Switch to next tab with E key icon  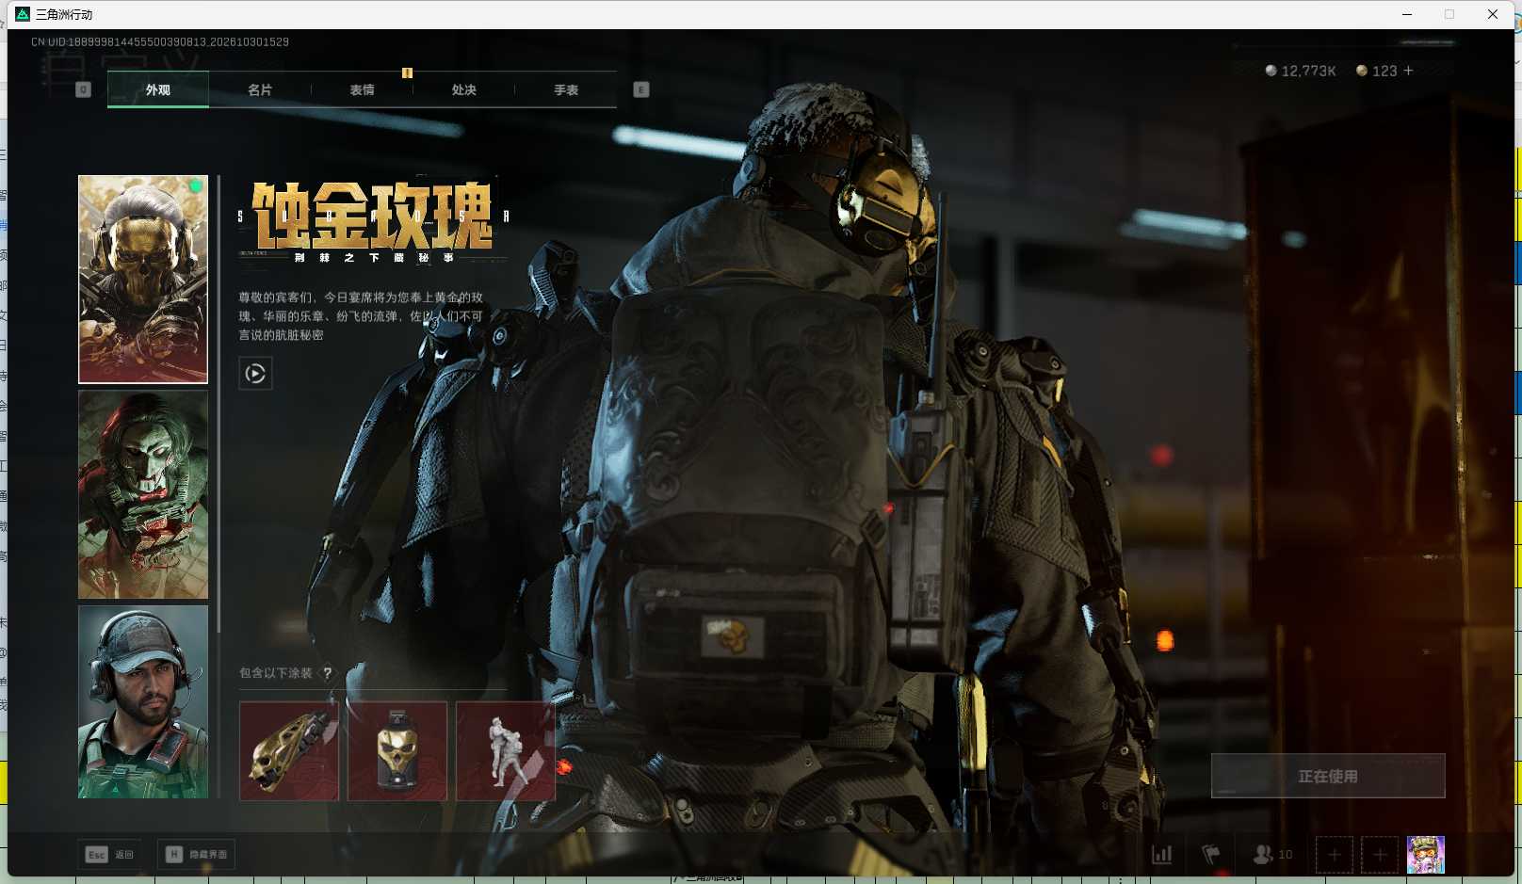641,89
